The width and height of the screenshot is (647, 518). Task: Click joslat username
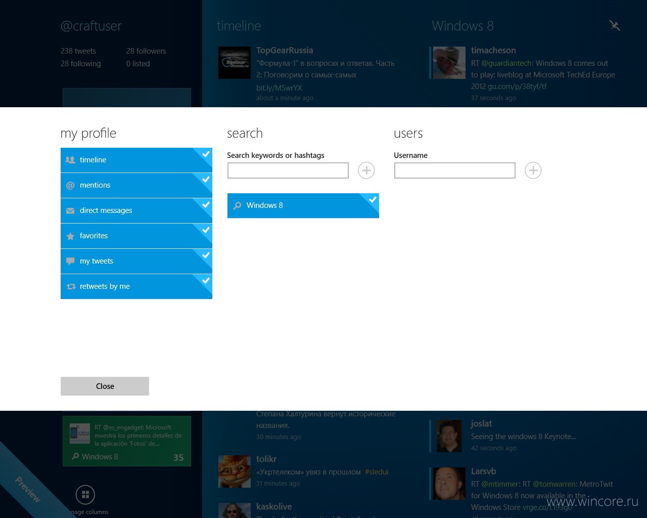point(481,424)
